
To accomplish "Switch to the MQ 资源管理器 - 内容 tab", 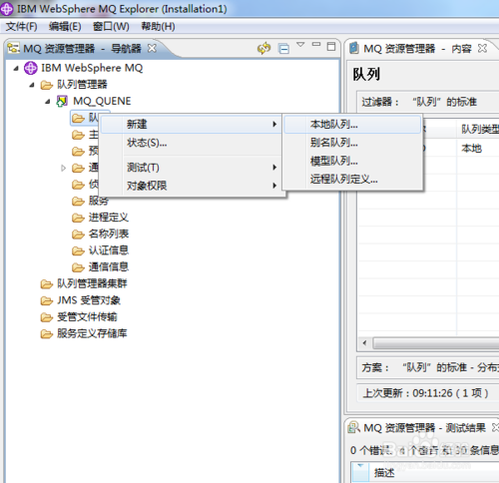I will coord(417,49).
